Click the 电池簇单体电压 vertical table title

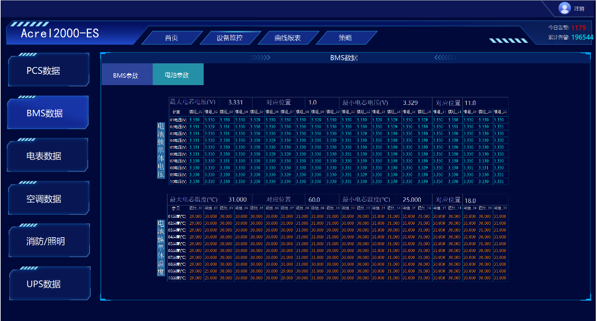click(161, 150)
